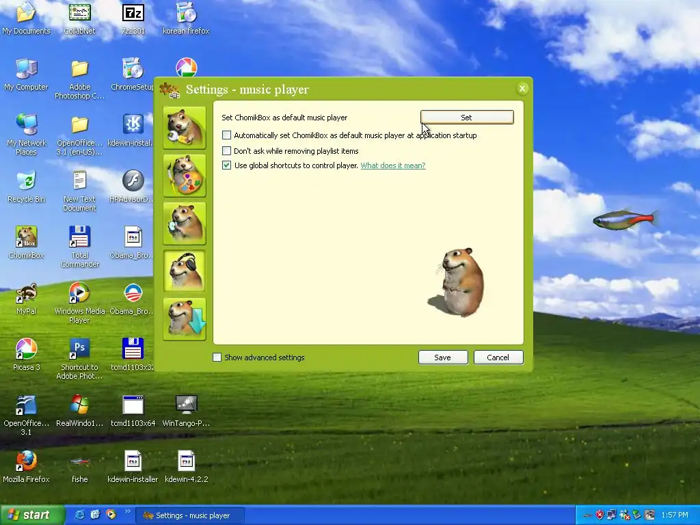Click Show Desktop in Quick Launch
700x525 pixels.
tap(95, 515)
